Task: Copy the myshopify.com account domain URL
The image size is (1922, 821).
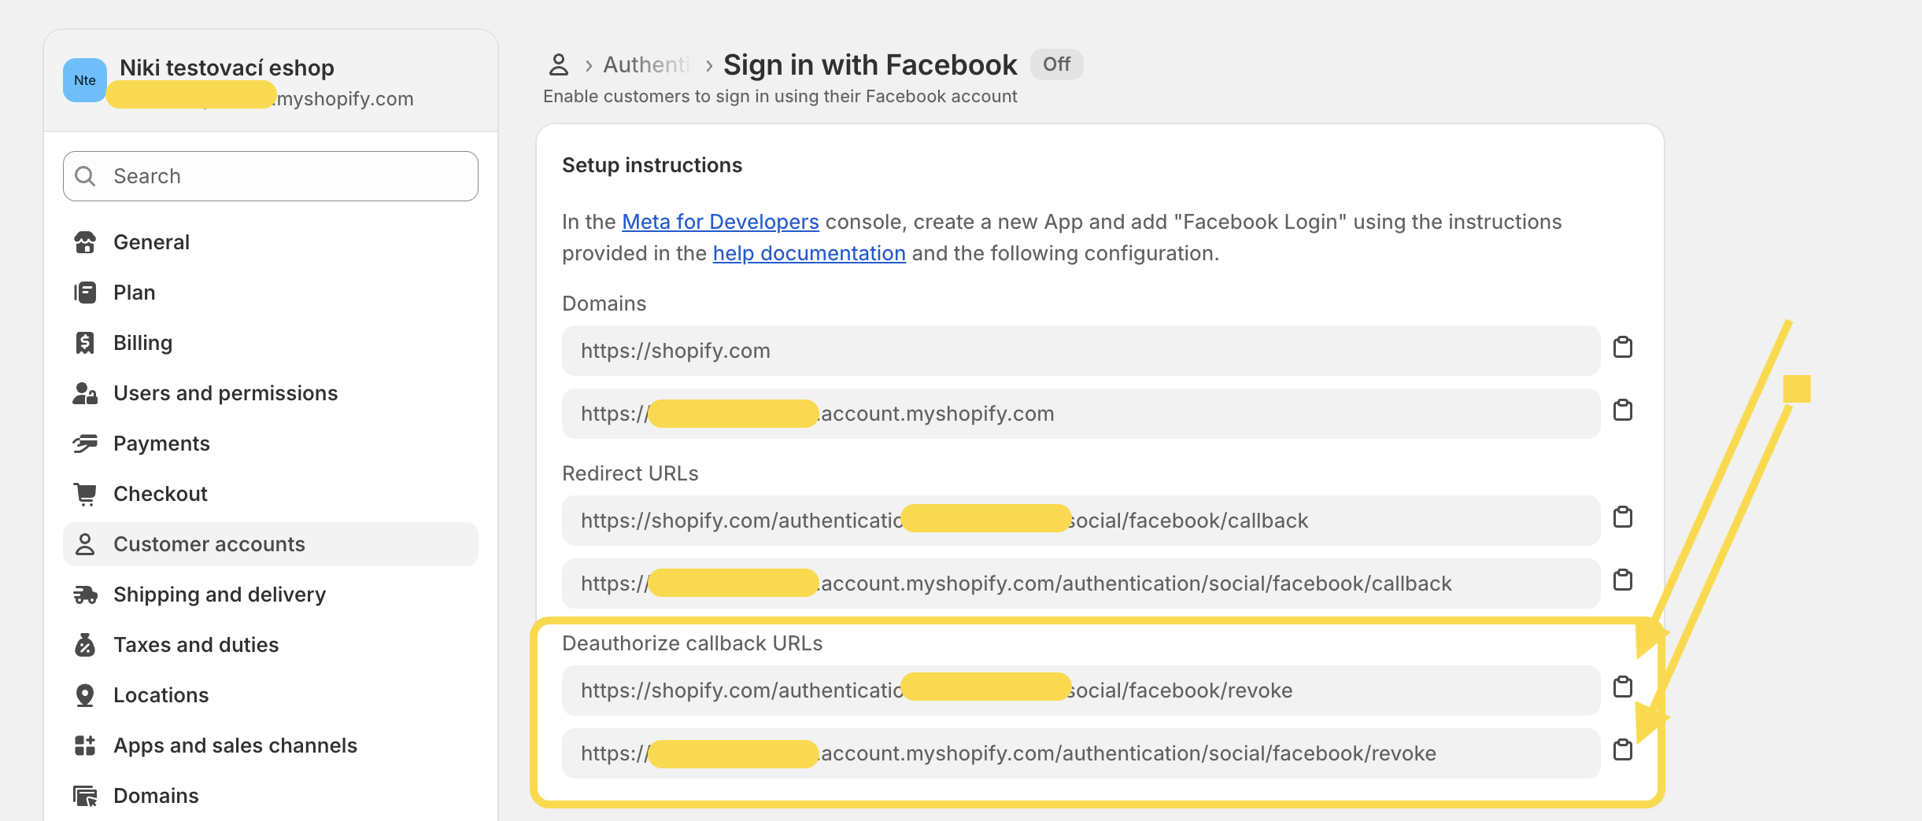Action: point(1624,410)
